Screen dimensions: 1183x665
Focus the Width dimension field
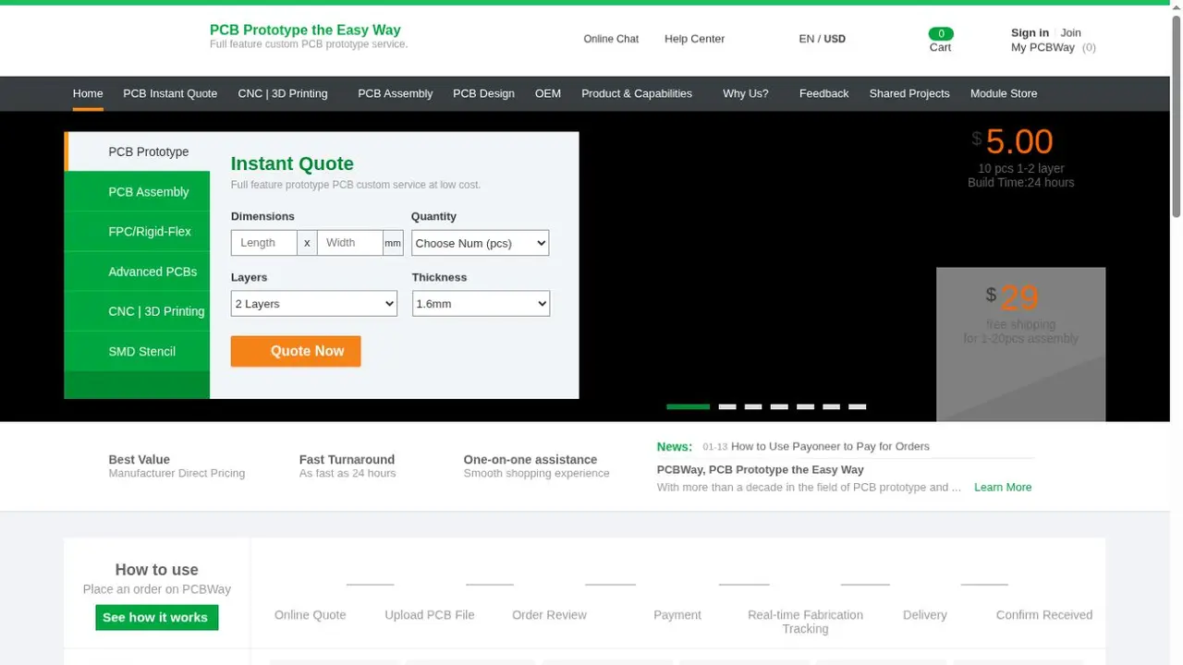tap(350, 243)
